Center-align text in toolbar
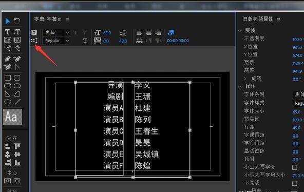This screenshot has width=304, height=192. pyautogui.click(x=149, y=32)
